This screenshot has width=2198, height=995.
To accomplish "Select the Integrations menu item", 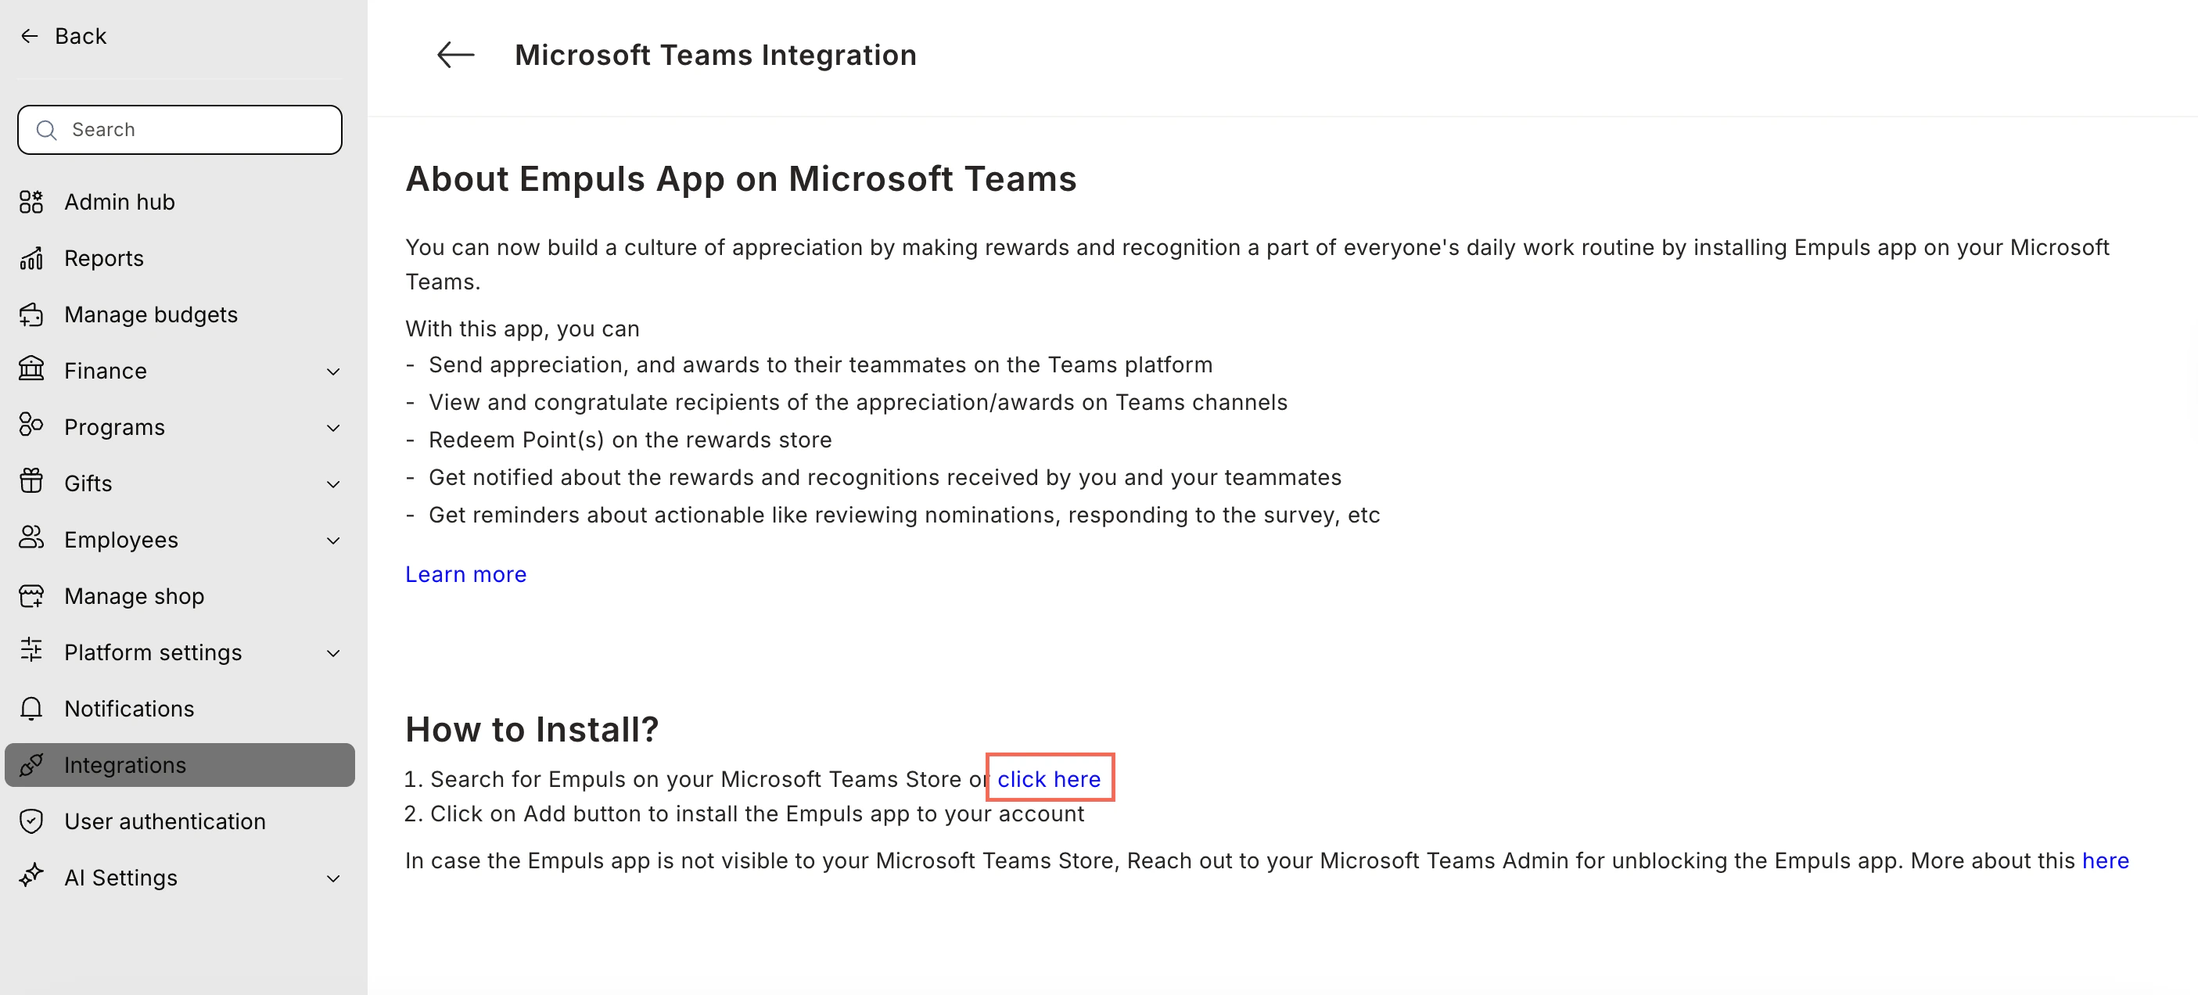I will pyautogui.click(x=180, y=766).
